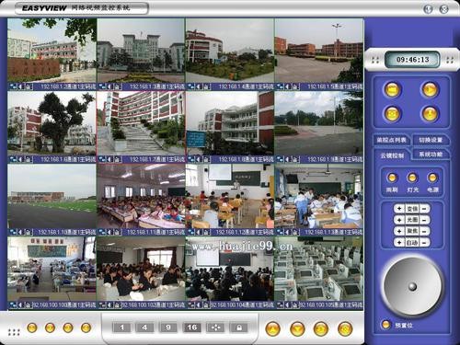The image size is (460, 345).
Task: Click the orange up-arrow button at bottom
Action: [x=272, y=329]
